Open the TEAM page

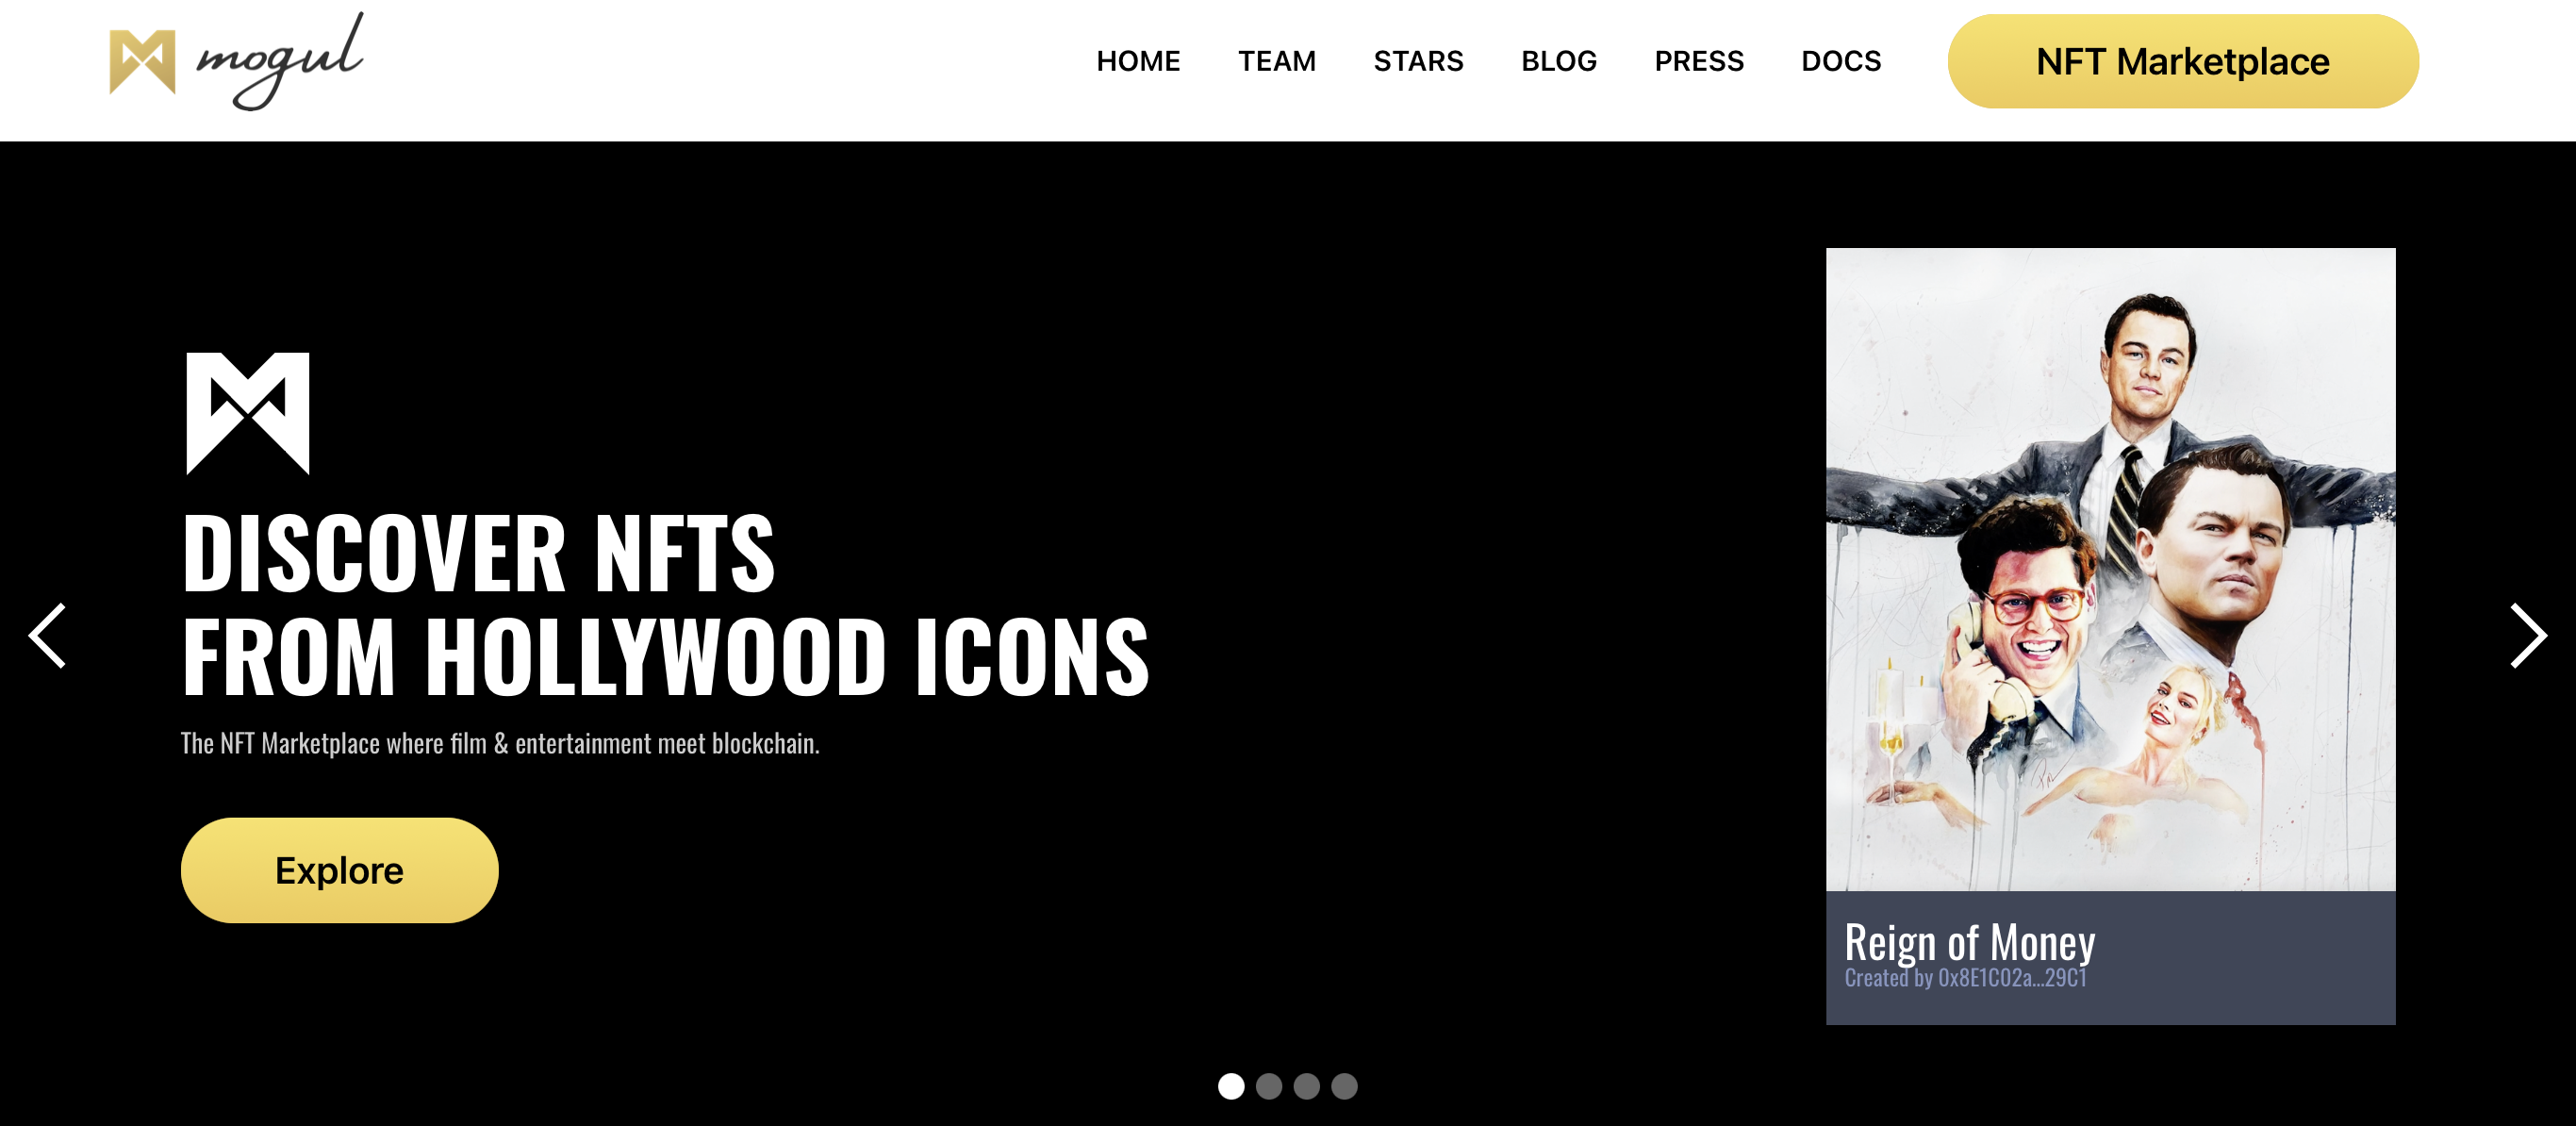point(1277,61)
